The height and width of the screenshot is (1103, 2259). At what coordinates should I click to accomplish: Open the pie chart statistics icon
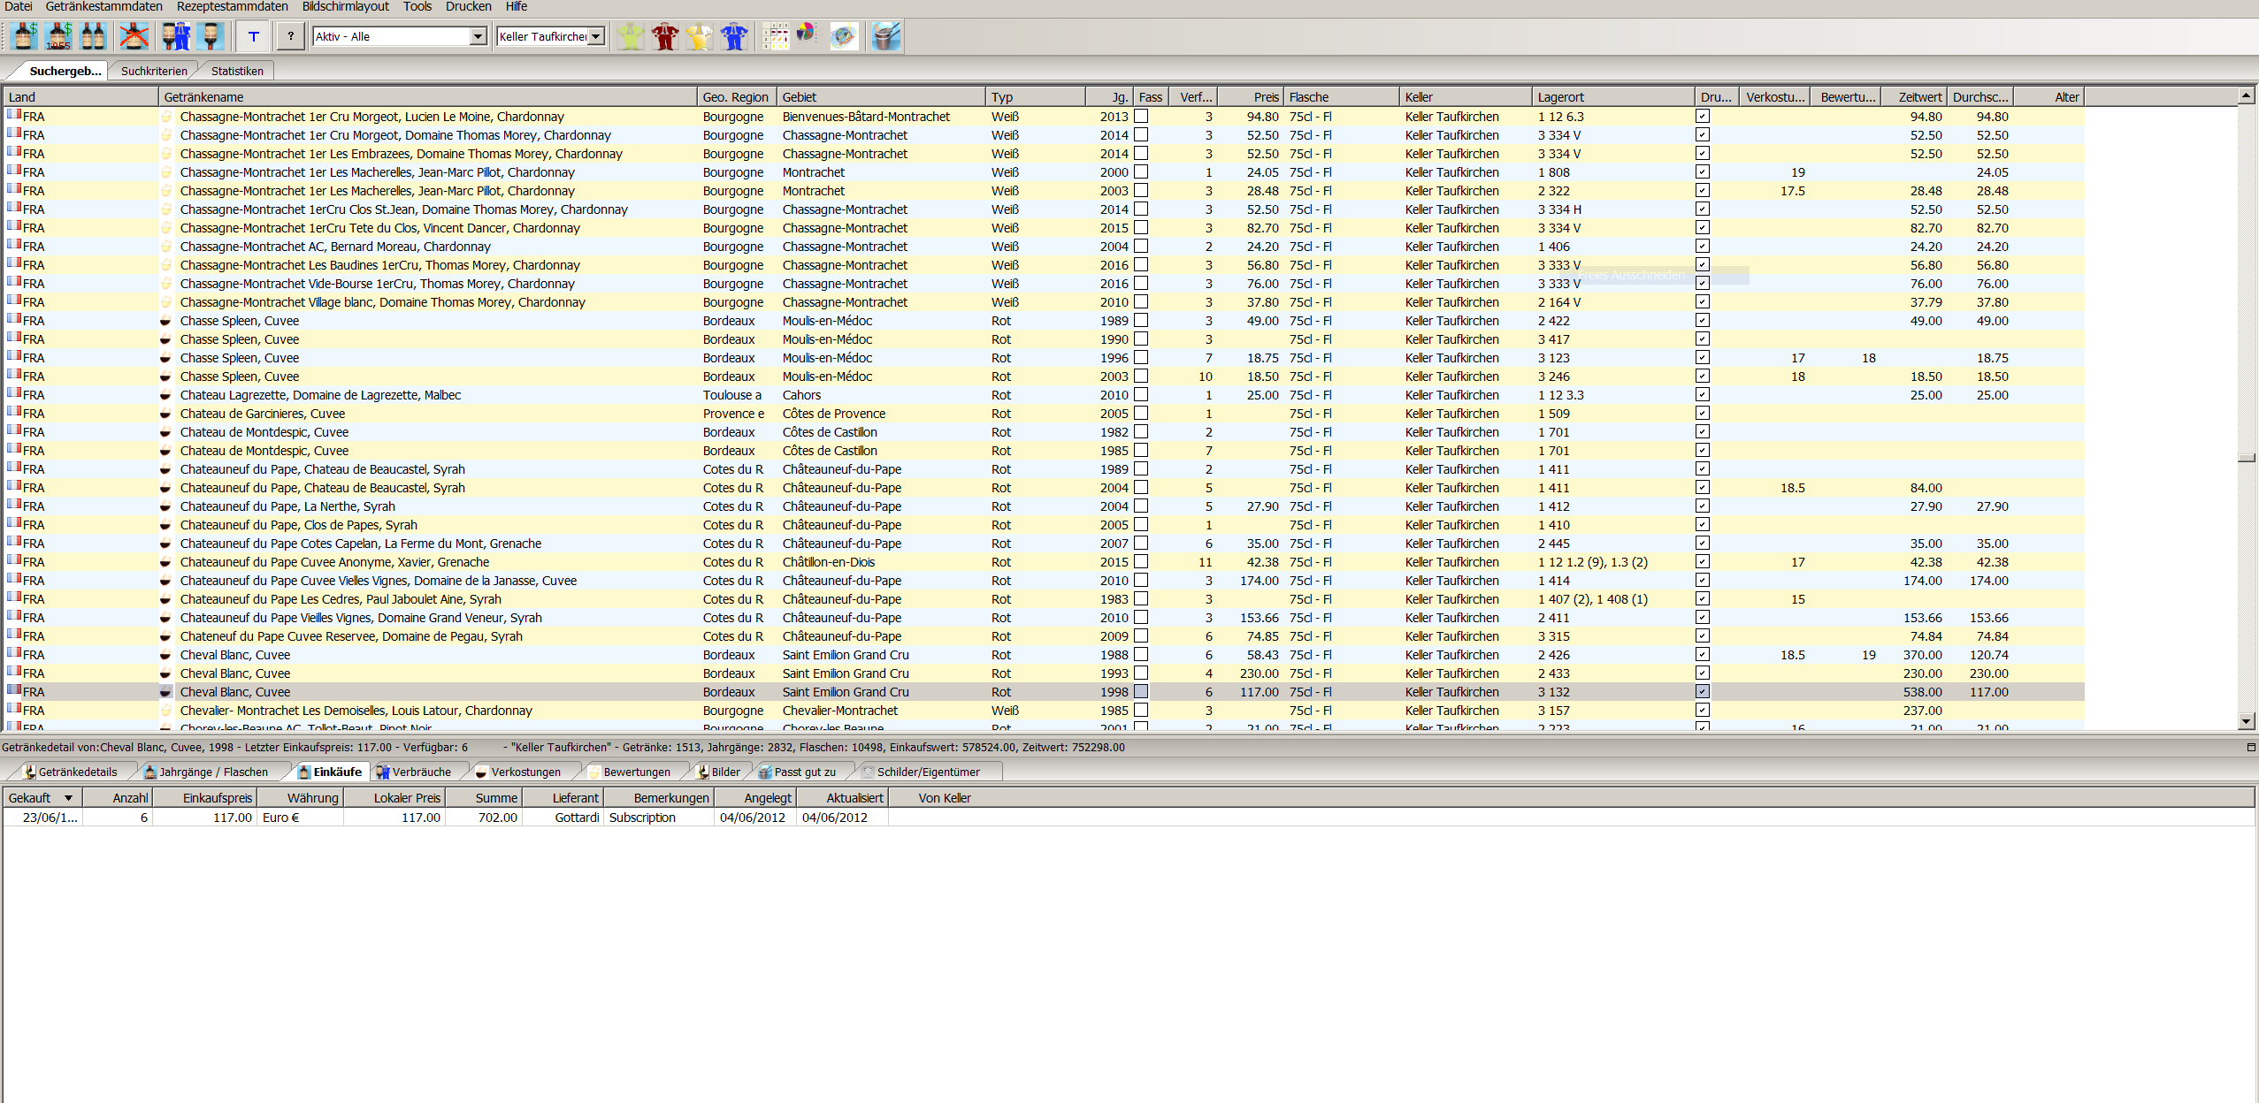806,34
